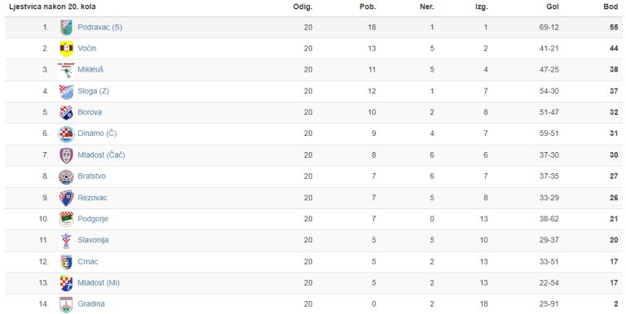The image size is (626, 314).
Task: Click the Gol column header
Action: (553, 7)
